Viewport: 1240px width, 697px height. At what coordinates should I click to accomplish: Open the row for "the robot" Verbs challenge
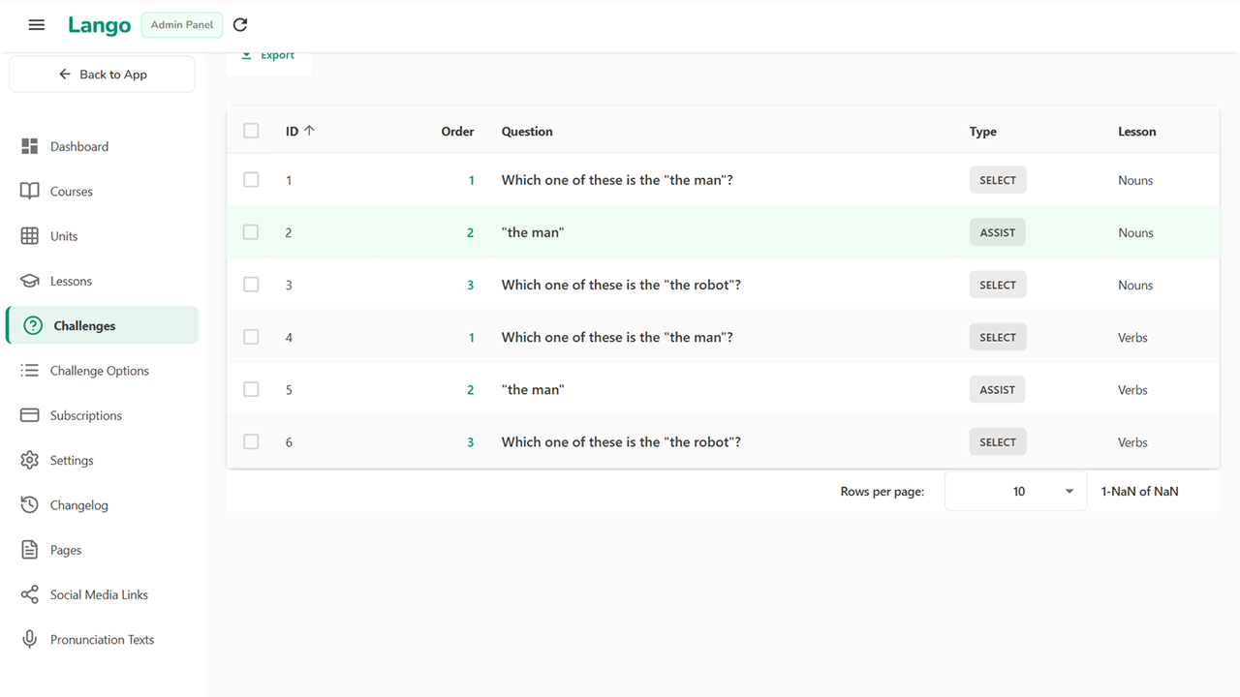click(620, 442)
